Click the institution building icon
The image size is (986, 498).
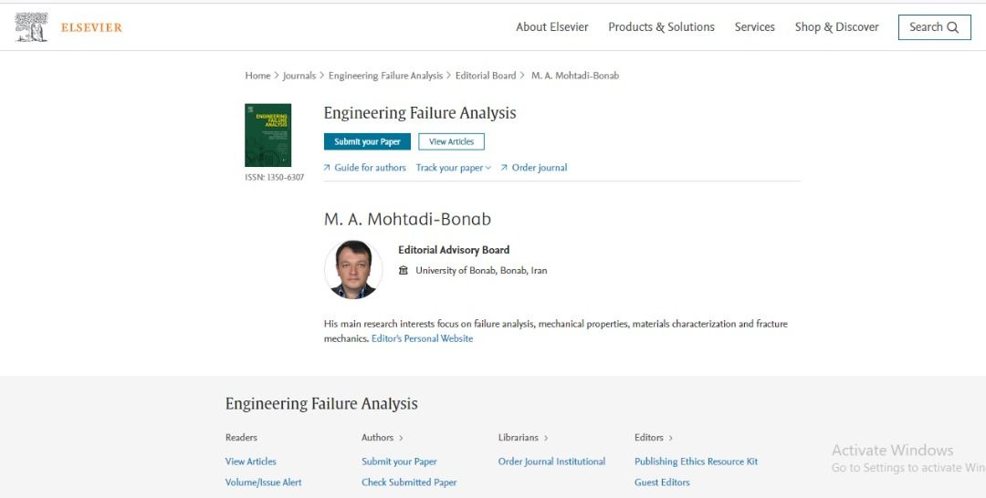404,270
